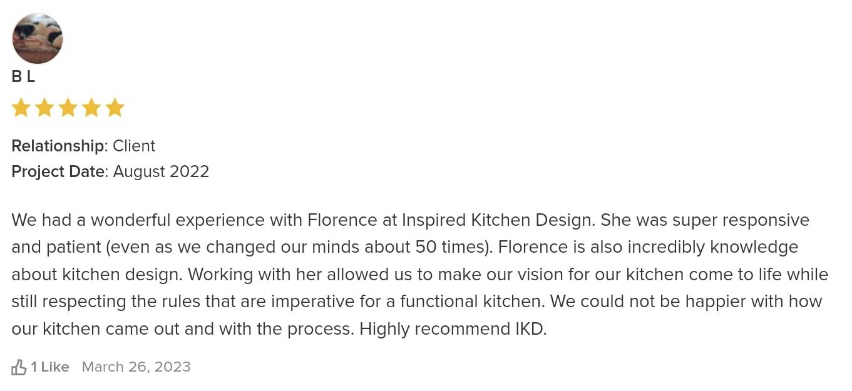The width and height of the screenshot is (852, 391).
Task: Click the word 'Florence' in first line
Action: (341, 220)
